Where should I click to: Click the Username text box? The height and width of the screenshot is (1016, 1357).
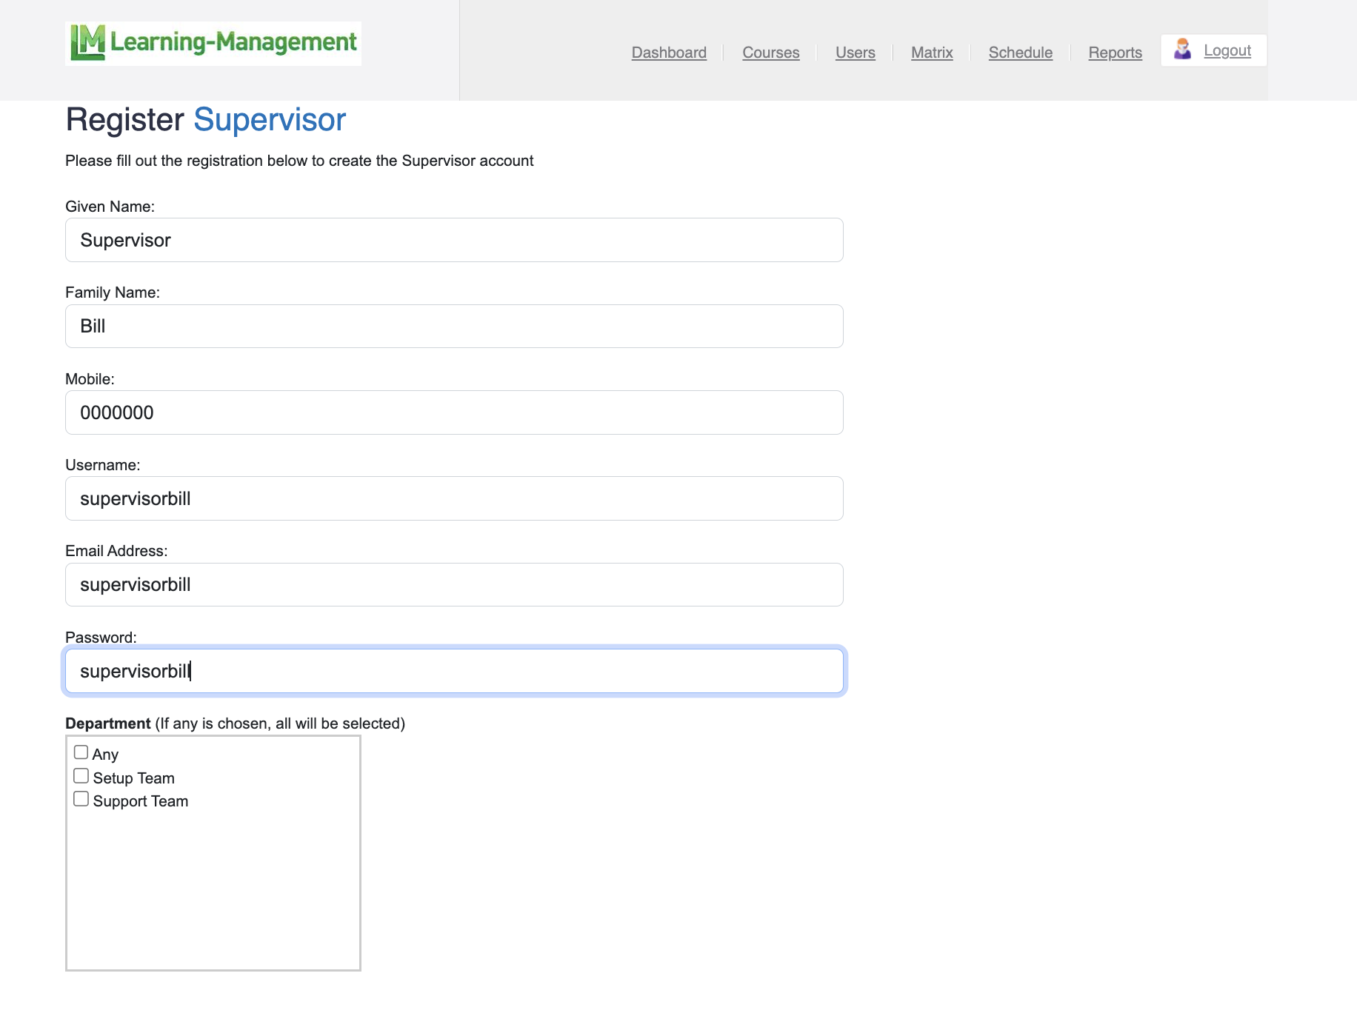coord(453,498)
